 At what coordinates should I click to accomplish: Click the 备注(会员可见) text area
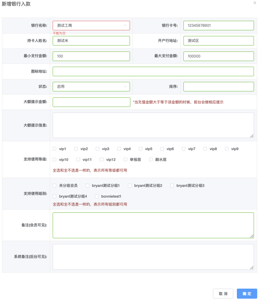click(x=153, y=225)
